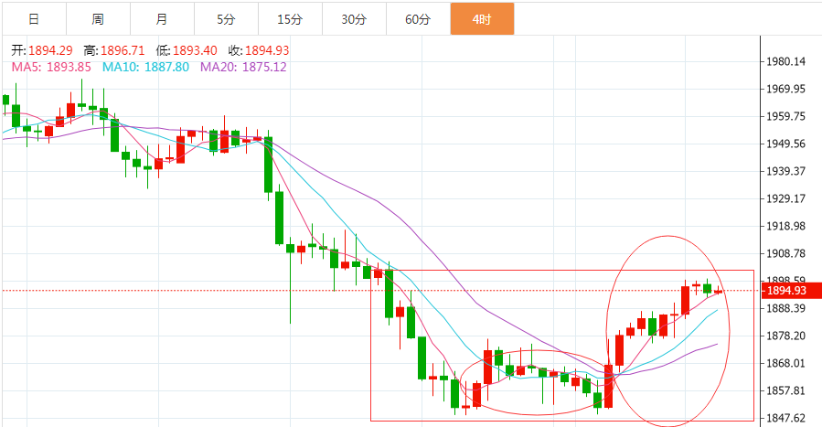This screenshot has width=822, height=427.
Task: Click the 1929.17 price axis label
Action: coord(785,198)
